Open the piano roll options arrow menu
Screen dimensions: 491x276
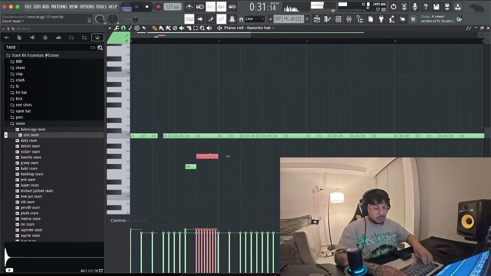[110, 28]
